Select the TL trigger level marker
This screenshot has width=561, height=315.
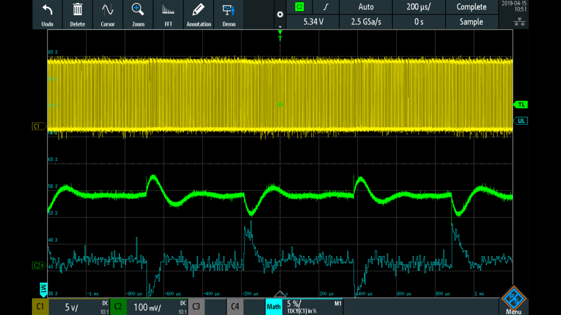tap(521, 105)
